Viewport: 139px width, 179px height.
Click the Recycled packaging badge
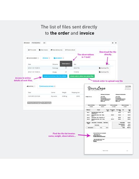(34, 103)
